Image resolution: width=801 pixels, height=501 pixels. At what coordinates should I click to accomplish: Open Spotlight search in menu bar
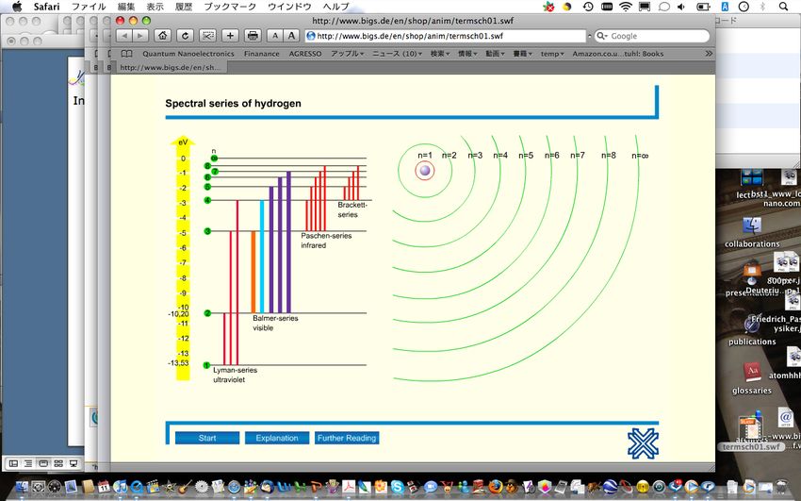[783, 7]
